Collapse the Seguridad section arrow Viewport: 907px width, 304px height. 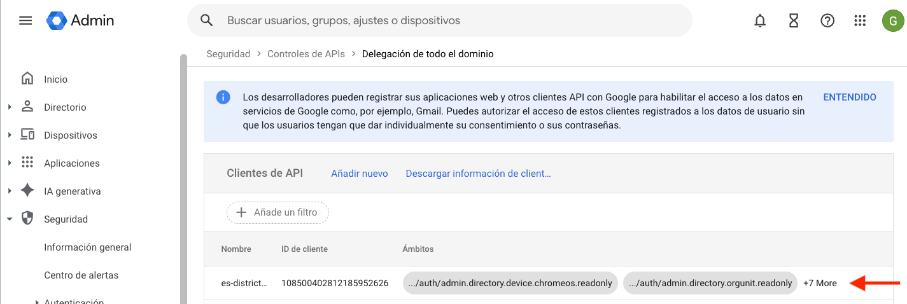[x=10, y=219]
